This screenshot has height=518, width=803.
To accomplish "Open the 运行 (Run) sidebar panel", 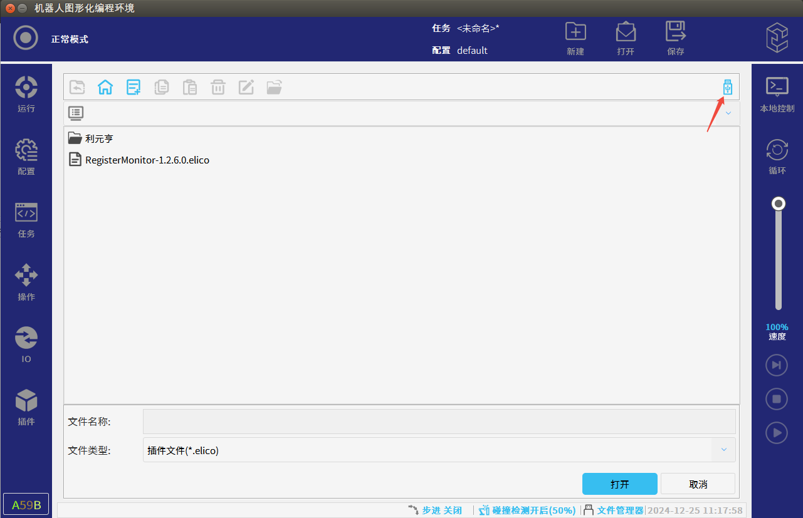I will click(x=26, y=94).
